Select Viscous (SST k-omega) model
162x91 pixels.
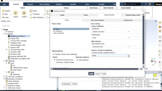pos(18,41)
